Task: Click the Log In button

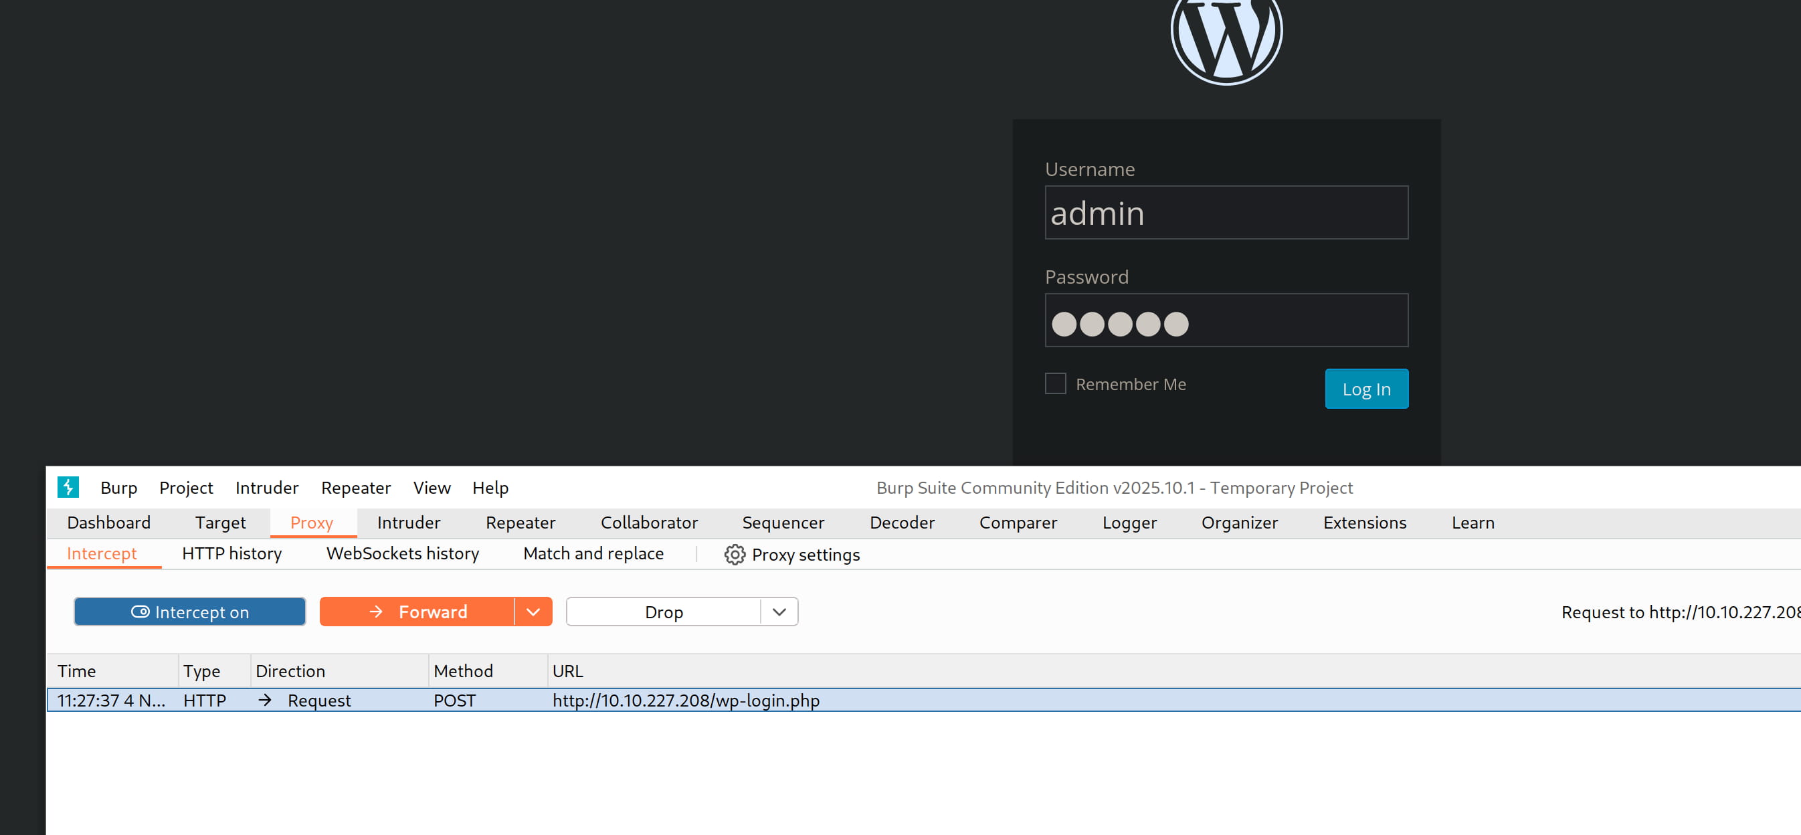Action: pyautogui.click(x=1365, y=389)
